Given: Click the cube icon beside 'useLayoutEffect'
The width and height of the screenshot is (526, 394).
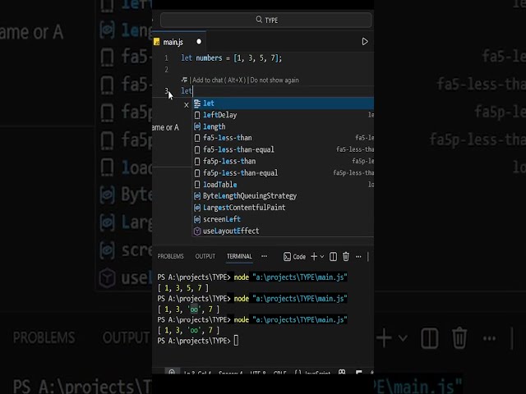Looking at the screenshot, I should point(197,231).
